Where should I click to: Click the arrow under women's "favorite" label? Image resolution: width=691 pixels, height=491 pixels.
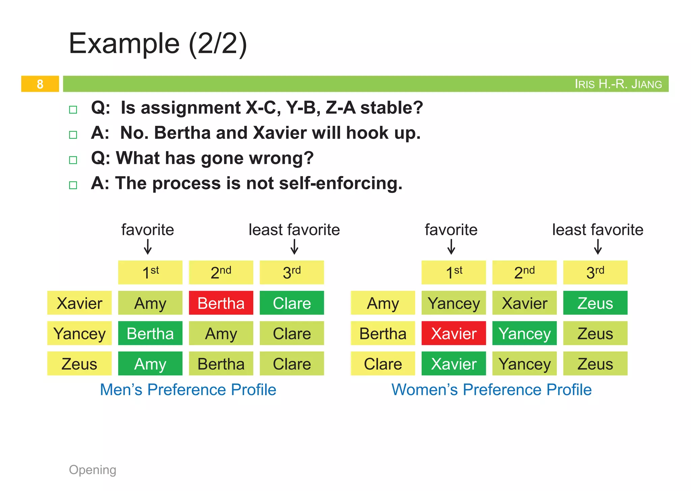click(x=451, y=247)
